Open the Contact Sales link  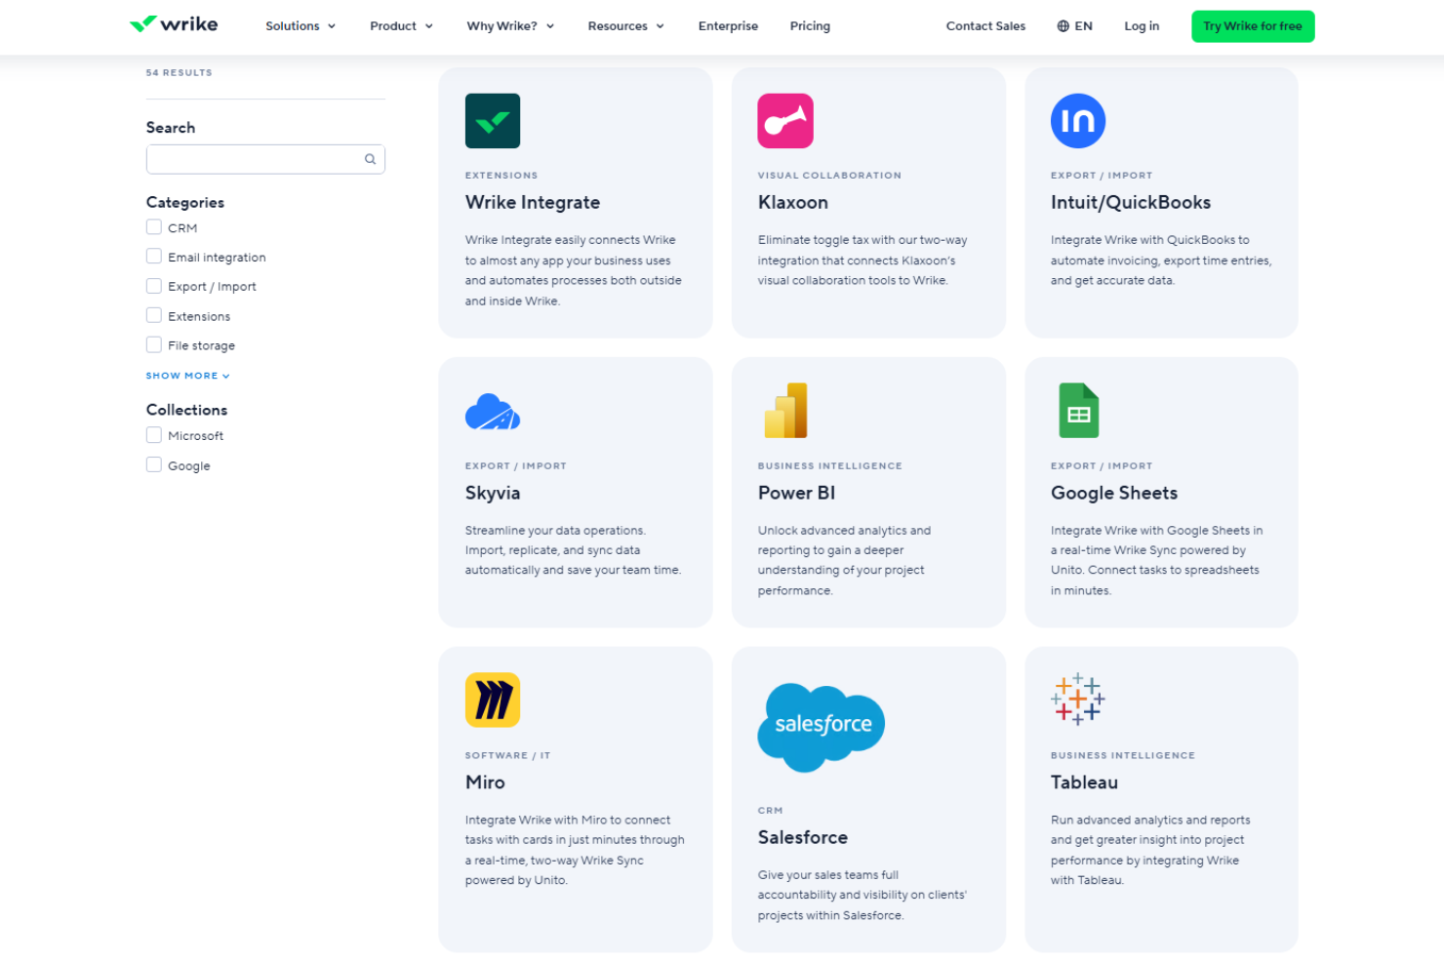click(985, 26)
